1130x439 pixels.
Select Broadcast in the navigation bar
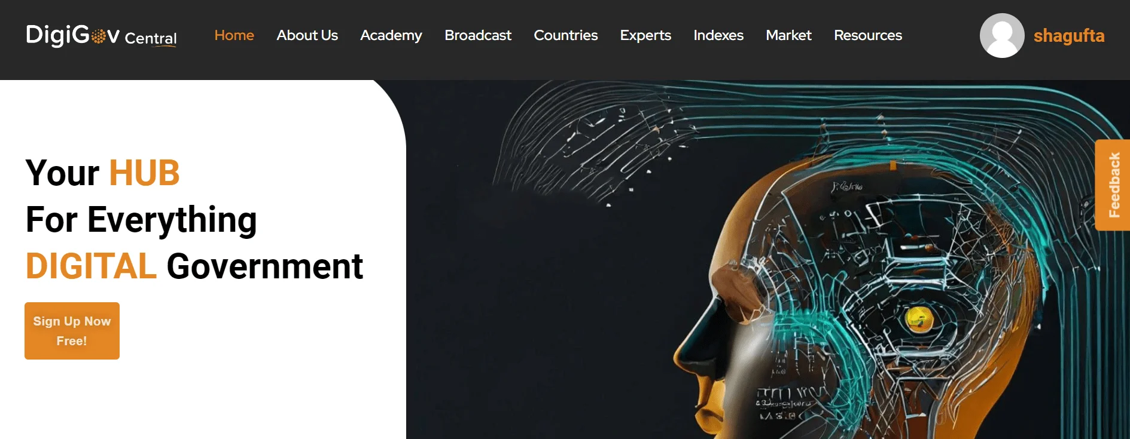pos(477,35)
